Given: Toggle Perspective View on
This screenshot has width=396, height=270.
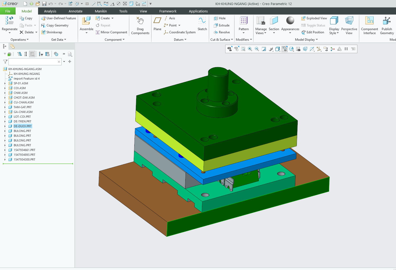Looking at the screenshot, I should (x=349, y=25).
